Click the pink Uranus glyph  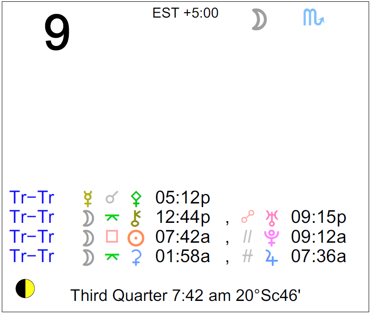click(272, 218)
